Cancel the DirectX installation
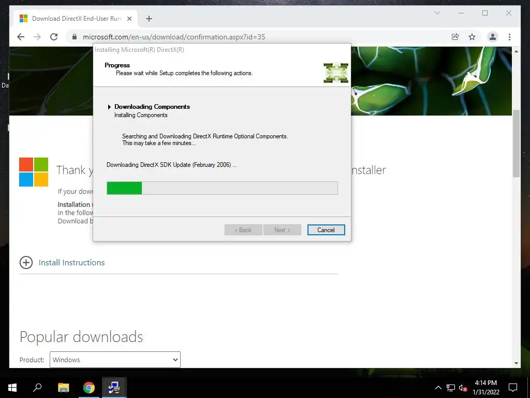This screenshot has height=398, width=530. point(326,230)
